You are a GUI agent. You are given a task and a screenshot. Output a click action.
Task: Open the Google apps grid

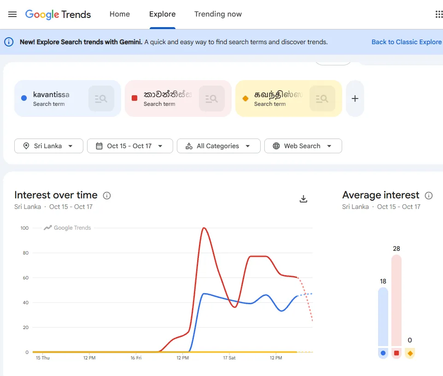[439, 14]
